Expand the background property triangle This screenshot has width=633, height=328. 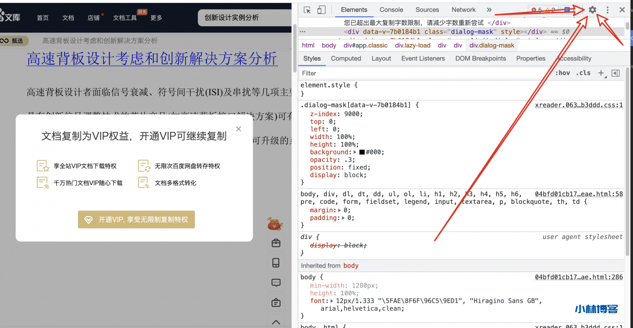(355, 152)
